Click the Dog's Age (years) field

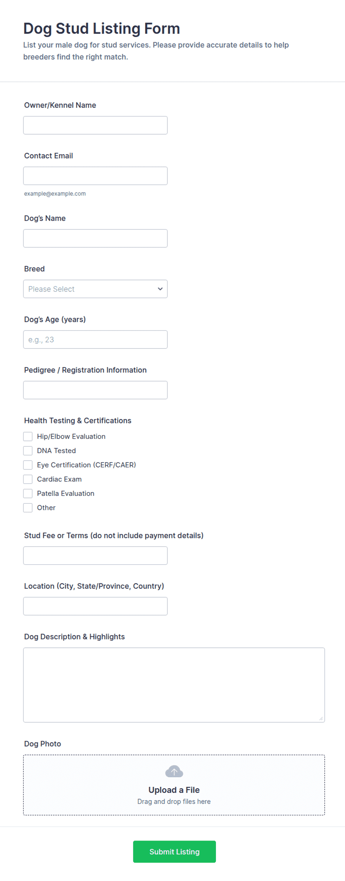pyautogui.click(x=95, y=340)
